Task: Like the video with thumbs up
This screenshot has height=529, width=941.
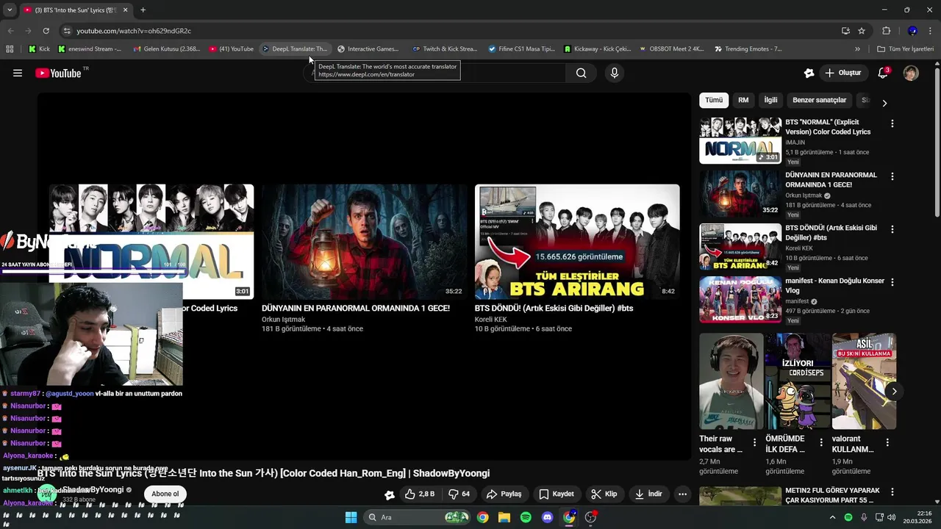Action: [420, 494]
